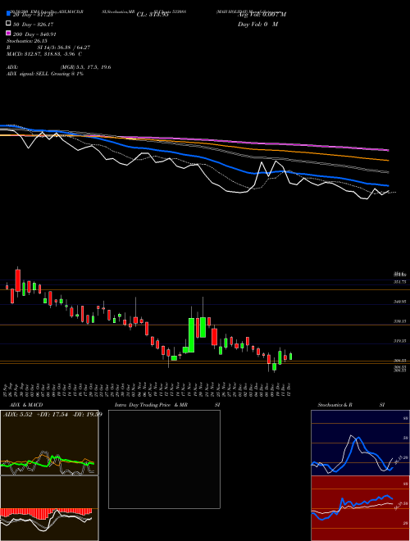Click the 351.73 price axis label
This screenshot has height=541, width=410.
pos(400,282)
